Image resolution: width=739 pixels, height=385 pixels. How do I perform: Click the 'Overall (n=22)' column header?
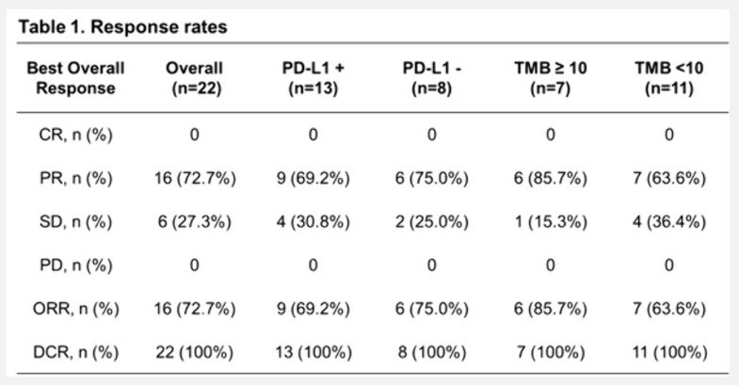(x=195, y=77)
